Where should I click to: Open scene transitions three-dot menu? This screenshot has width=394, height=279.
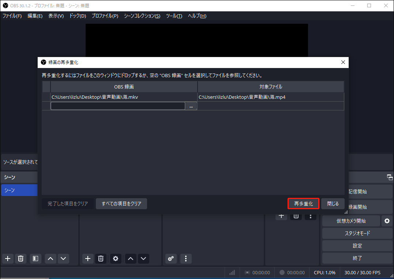[311, 216]
